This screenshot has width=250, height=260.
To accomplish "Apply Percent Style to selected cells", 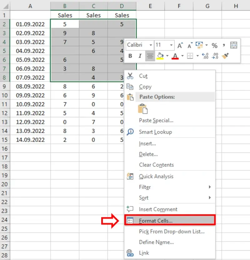I will (214, 46).
